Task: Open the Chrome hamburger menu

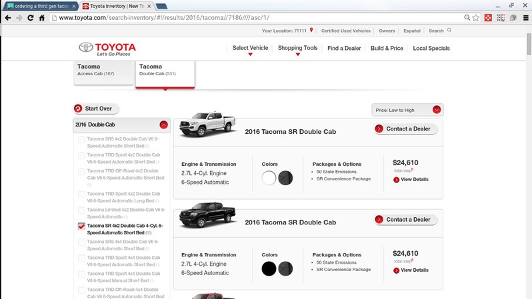Action: coord(525,17)
